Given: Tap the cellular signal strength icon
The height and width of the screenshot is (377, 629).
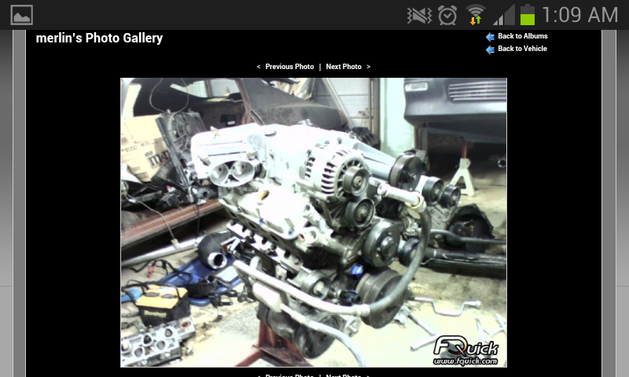Looking at the screenshot, I should (x=504, y=15).
